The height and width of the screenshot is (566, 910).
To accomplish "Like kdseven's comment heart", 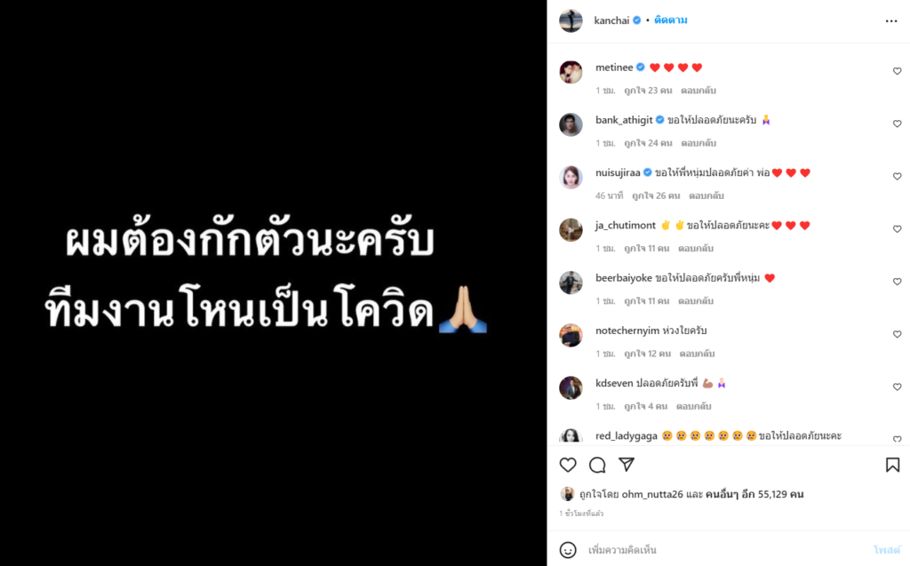I will coord(897,387).
